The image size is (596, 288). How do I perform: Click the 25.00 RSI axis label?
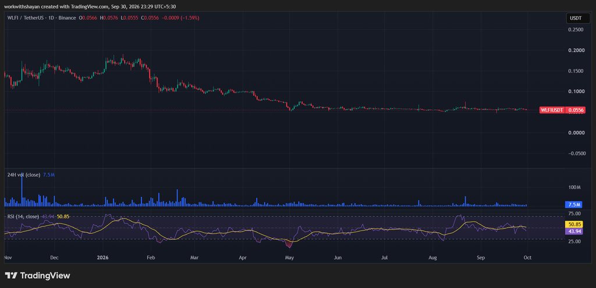coord(573,241)
